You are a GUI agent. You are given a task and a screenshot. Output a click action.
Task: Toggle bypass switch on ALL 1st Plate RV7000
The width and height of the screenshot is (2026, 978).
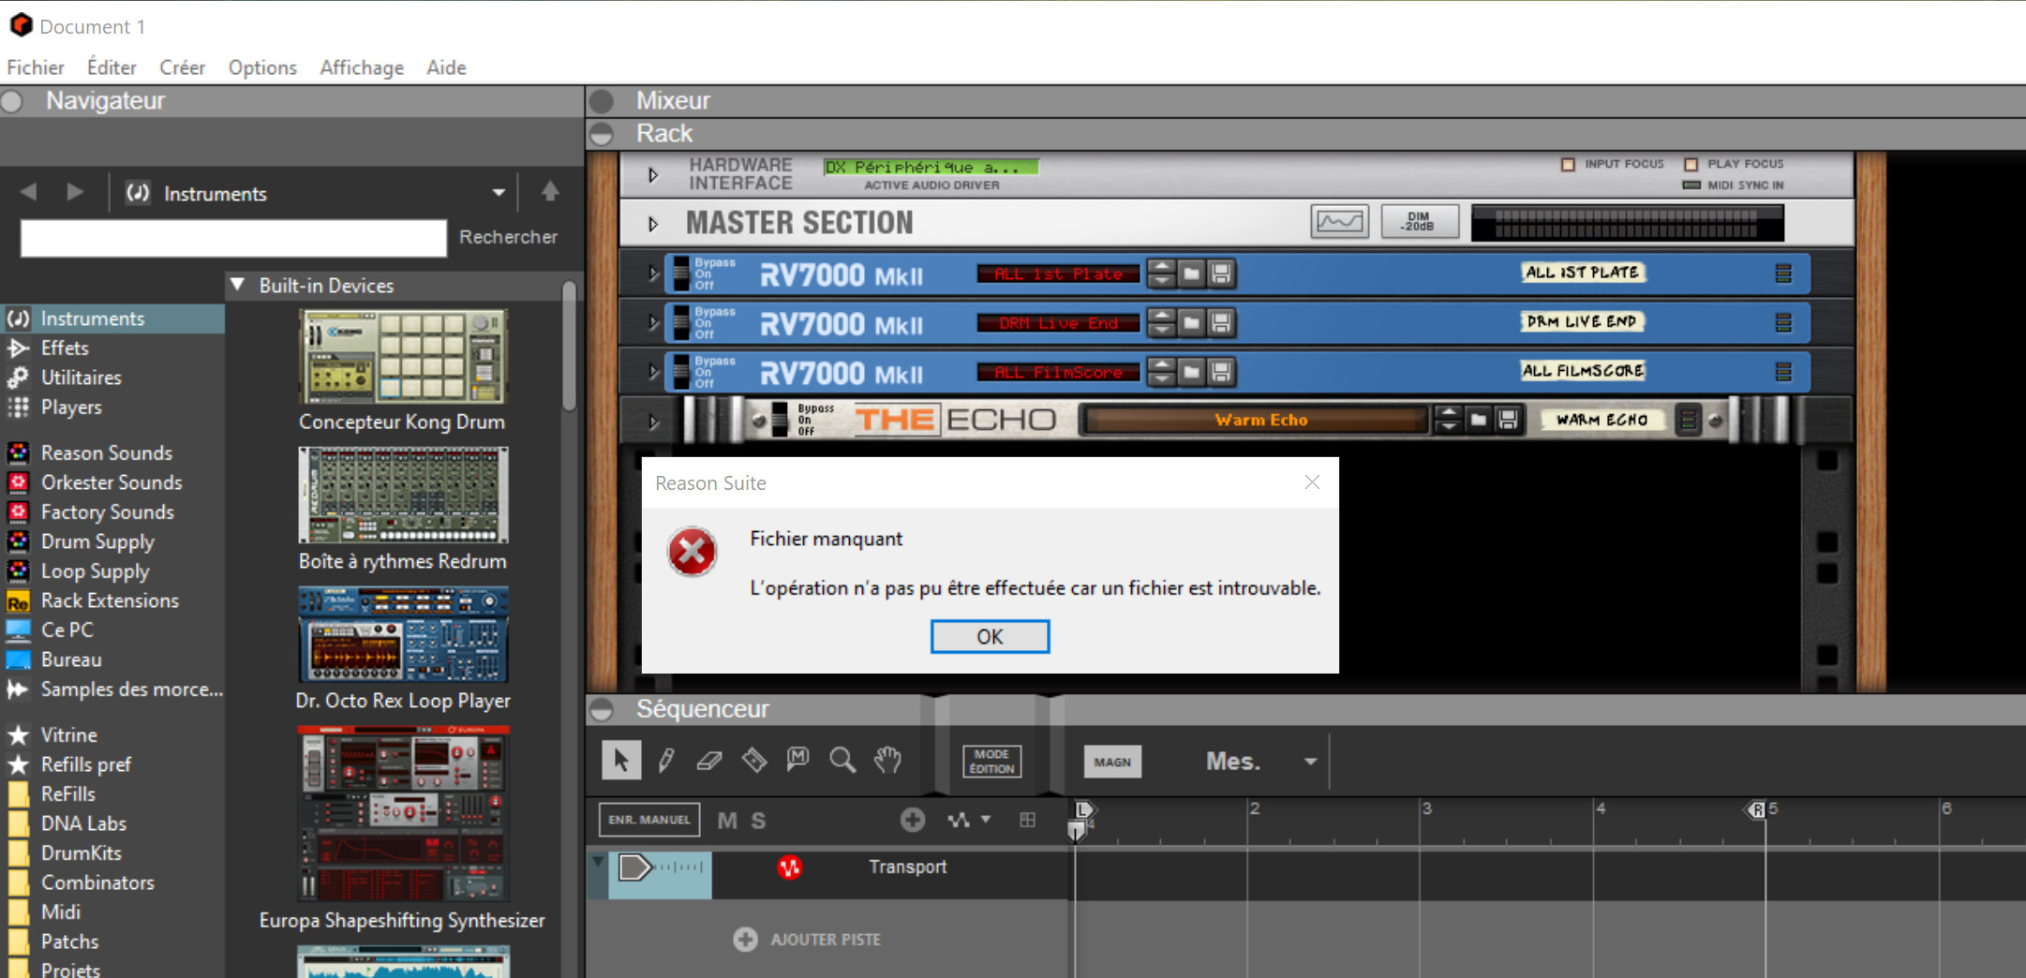[682, 274]
